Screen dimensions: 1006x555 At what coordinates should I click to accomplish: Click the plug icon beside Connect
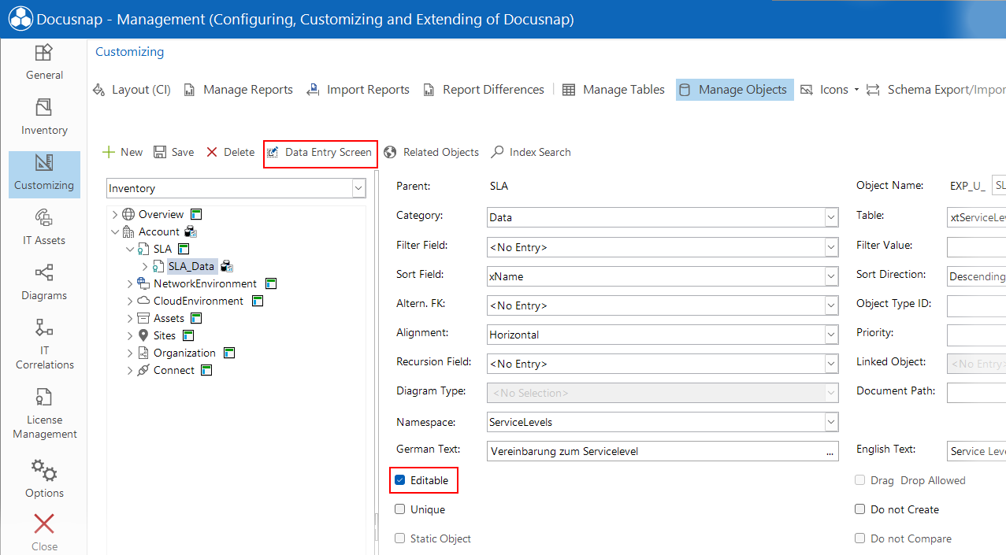coord(143,370)
